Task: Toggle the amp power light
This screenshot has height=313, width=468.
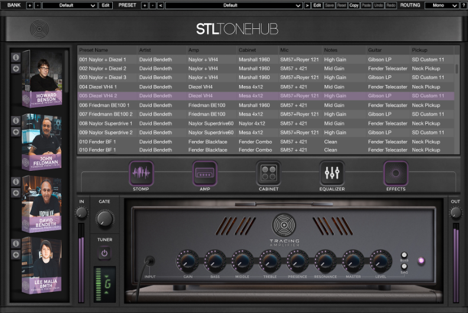Action: 421,261
